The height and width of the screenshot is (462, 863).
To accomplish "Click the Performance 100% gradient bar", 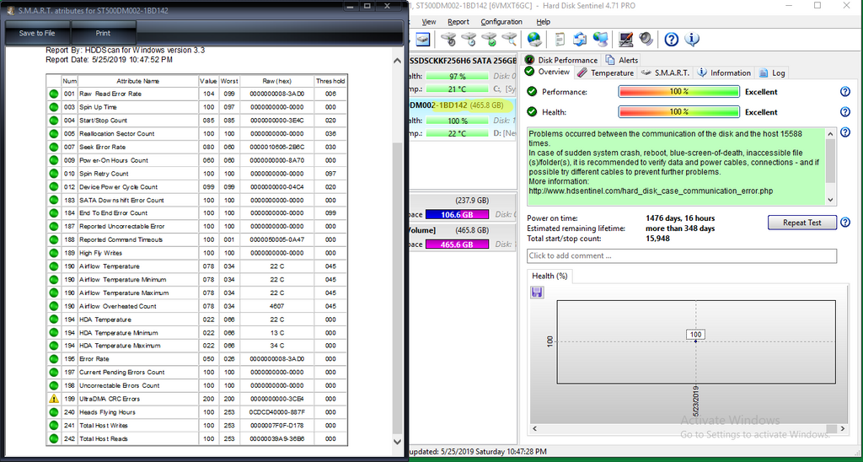I will pos(679,92).
